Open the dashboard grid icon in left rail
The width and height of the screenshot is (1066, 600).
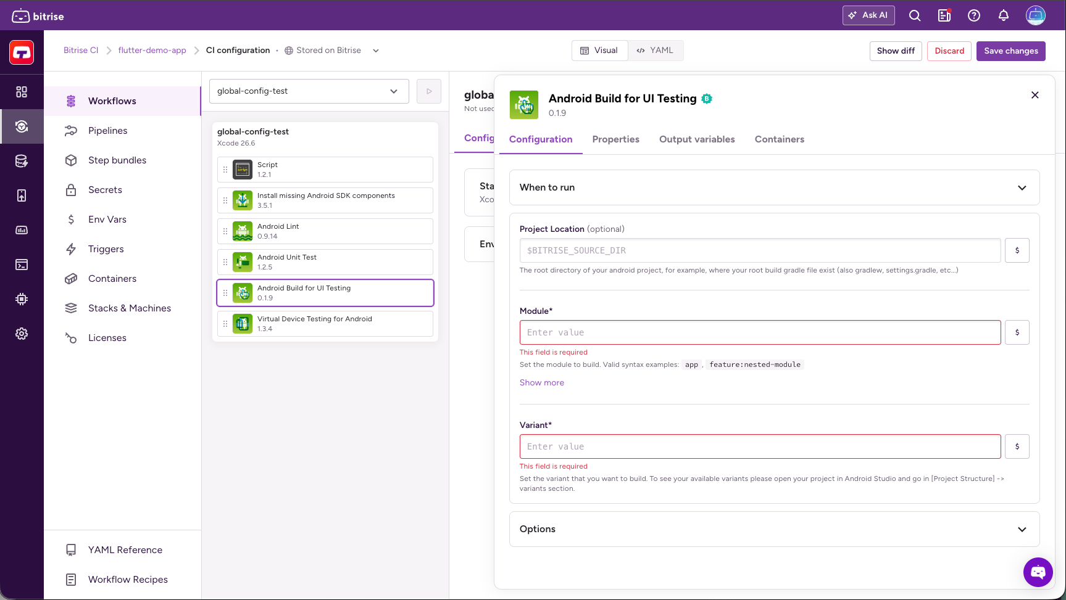coord(22,92)
